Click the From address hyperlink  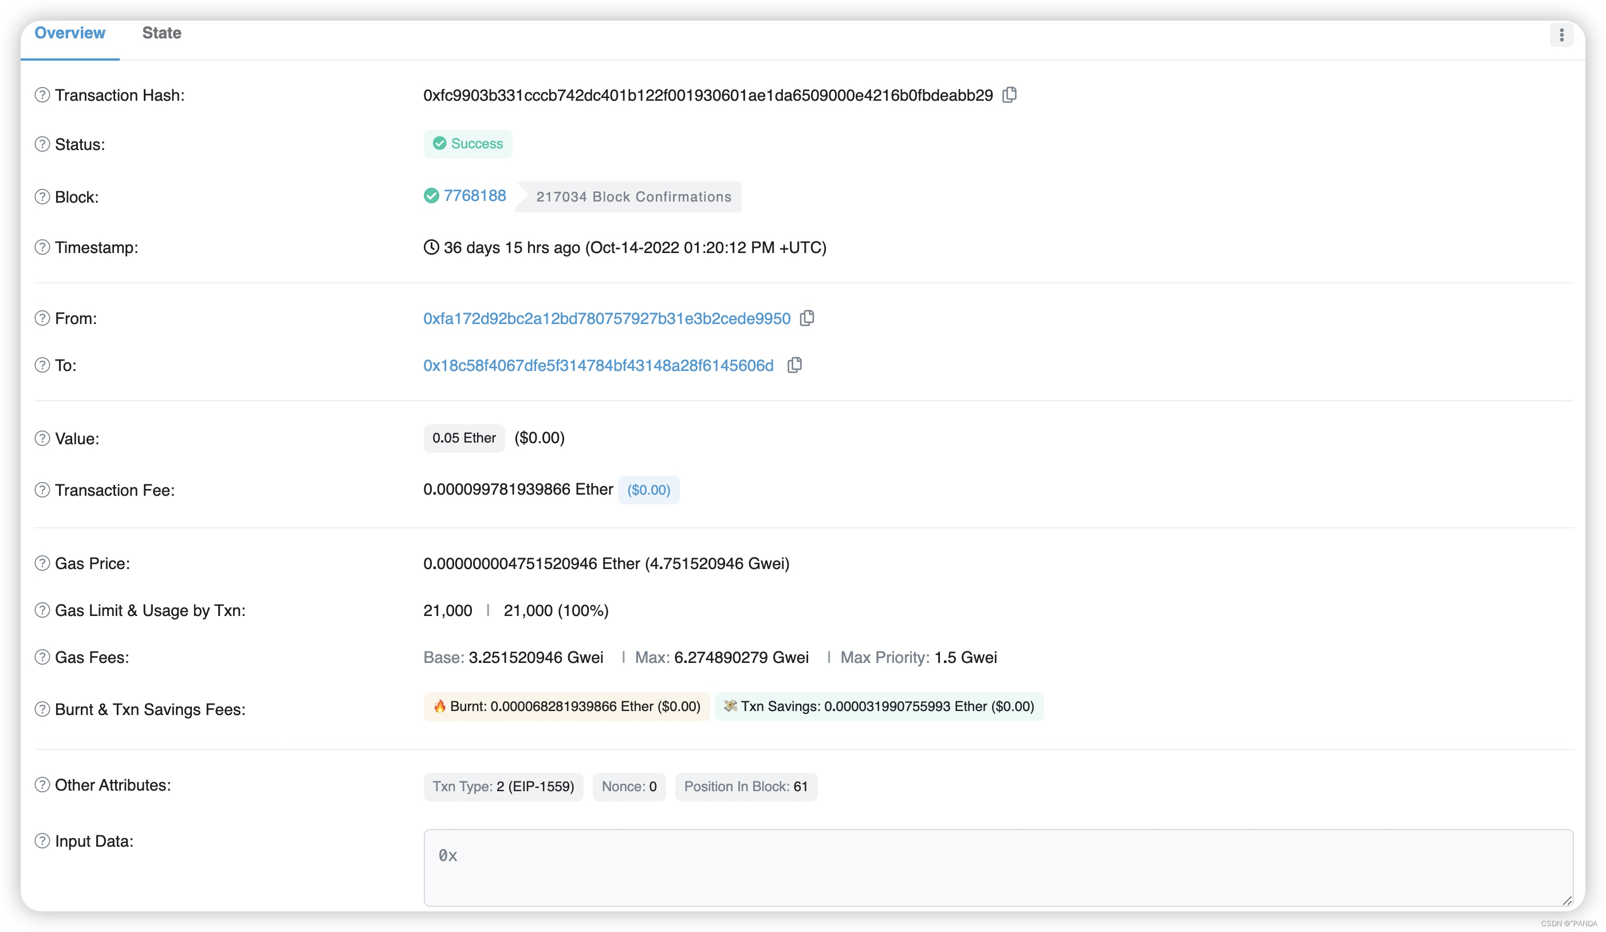[x=607, y=318]
